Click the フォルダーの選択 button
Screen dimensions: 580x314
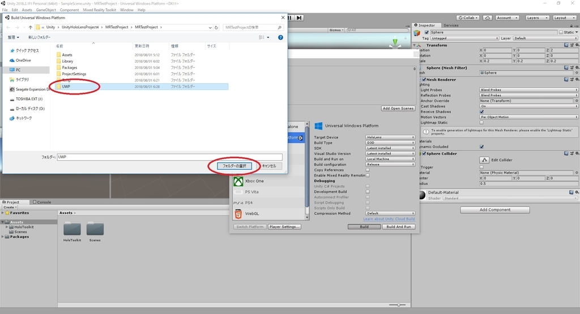(x=234, y=166)
